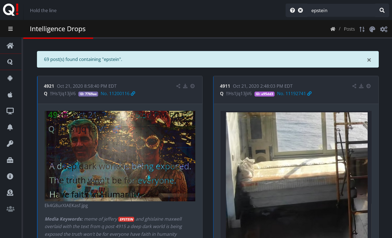Click the ID: a95dd3 badge

(x=264, y=94)
